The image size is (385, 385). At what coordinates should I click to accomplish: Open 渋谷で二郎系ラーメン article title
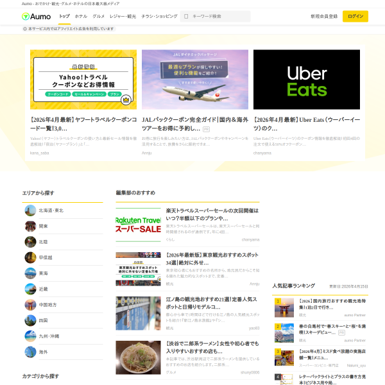point(212,348)
